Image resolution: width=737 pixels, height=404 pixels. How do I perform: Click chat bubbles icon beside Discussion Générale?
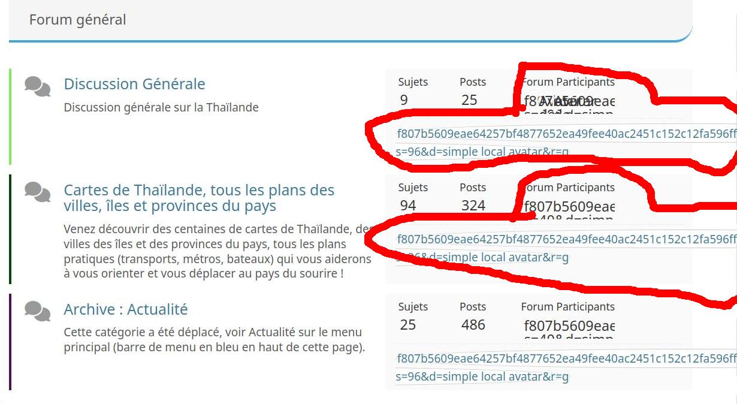click(x=37, y=86)
